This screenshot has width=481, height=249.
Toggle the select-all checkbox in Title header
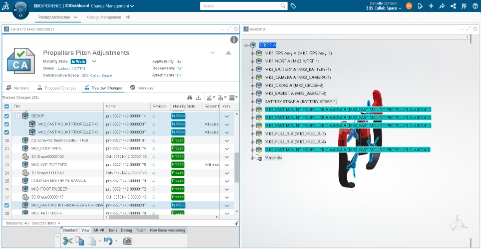(7, 106)
